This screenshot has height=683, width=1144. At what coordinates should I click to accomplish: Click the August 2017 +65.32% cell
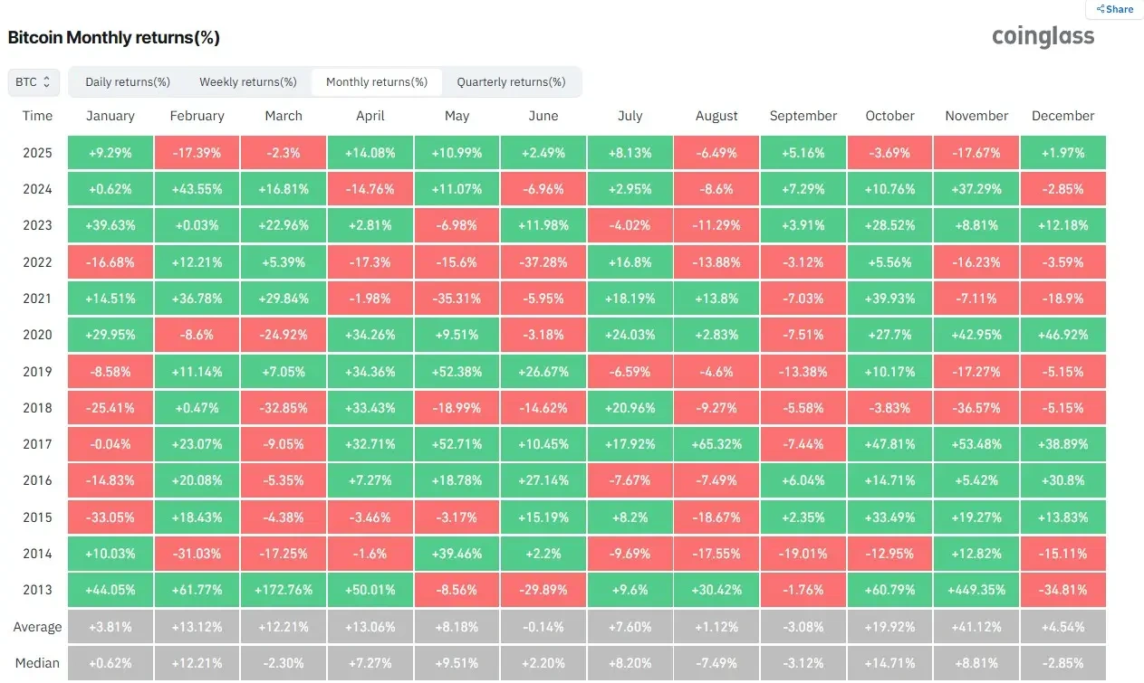click(716, 444)
